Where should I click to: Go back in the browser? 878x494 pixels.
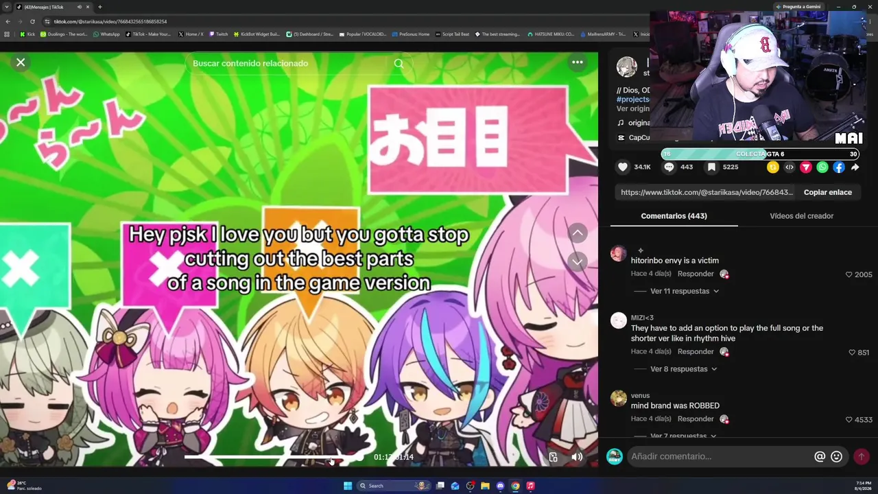(x=8, y=21)
